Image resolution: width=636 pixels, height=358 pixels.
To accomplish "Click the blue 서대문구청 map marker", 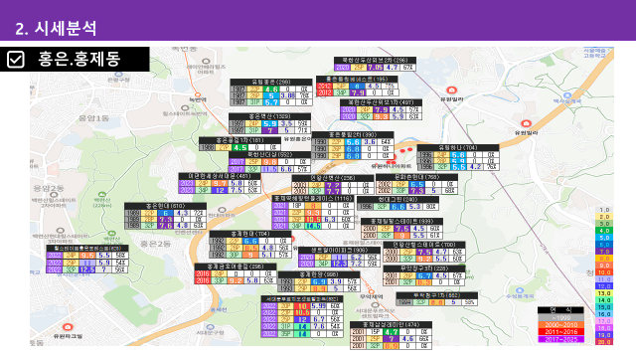I will (210, 327).
